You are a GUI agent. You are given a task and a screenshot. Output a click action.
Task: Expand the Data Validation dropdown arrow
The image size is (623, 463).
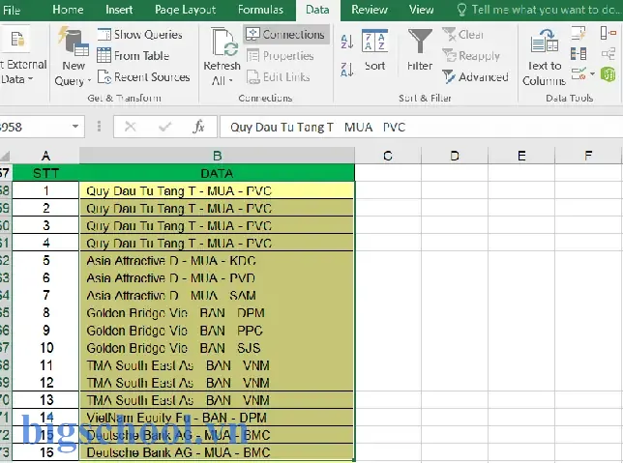point(592,73)
